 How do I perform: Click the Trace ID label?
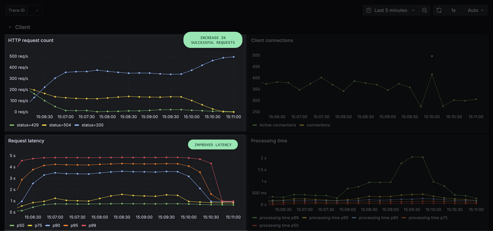16,10
